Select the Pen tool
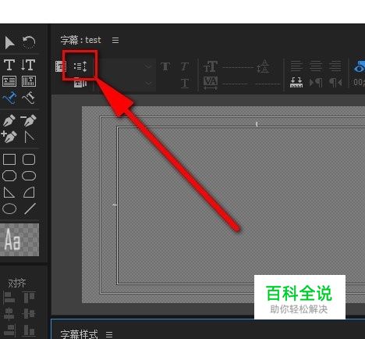The height and width of the screenshot is (339, 365). [x=9, y=120]
